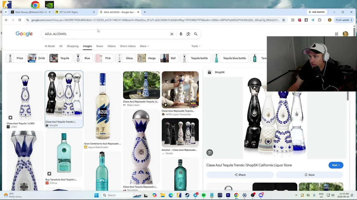This screenshot has width=357, height=200.
Task: Switch to the Short videos tab
Action: point(128,46)
